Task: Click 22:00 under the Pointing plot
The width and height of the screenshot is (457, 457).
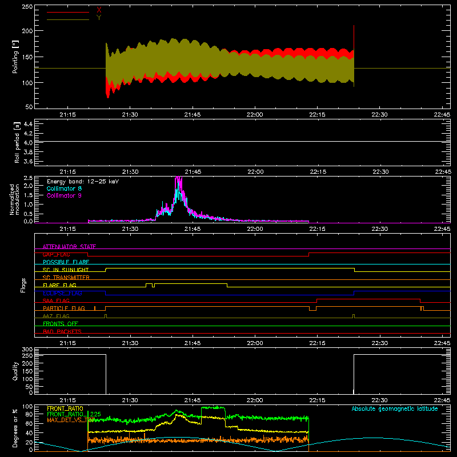Action: (255, 114)
